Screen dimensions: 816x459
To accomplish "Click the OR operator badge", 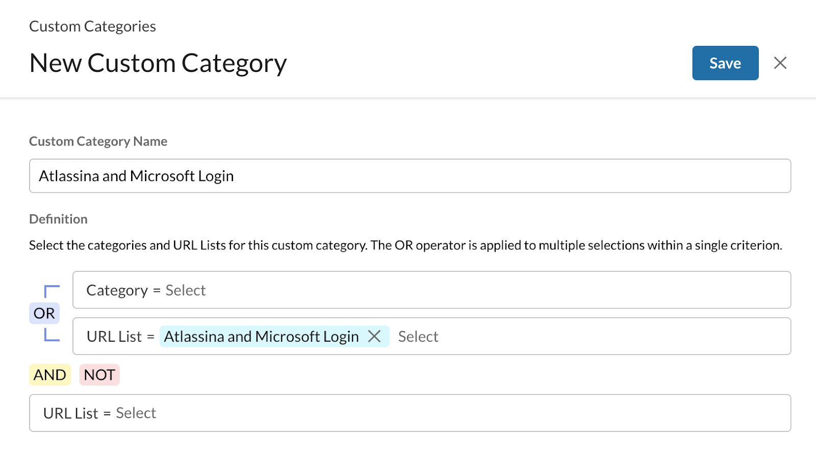I will point(44,313).
